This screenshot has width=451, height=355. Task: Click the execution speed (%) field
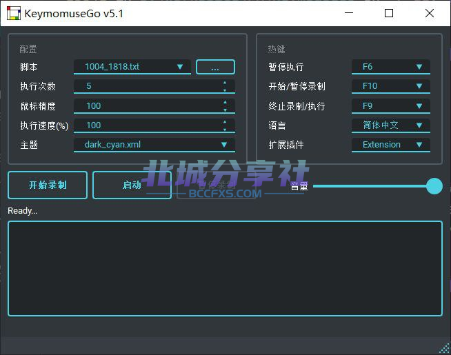click(x=154, y=125)
